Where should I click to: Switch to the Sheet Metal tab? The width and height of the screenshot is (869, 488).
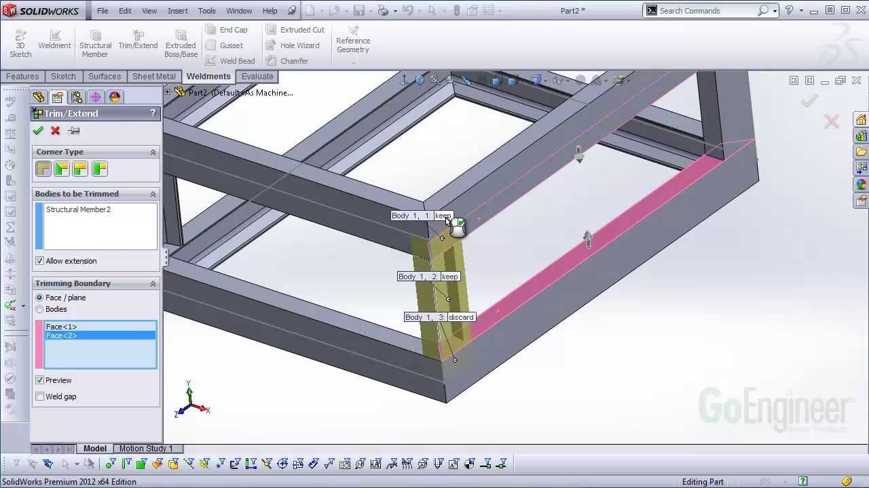point(153,77)
